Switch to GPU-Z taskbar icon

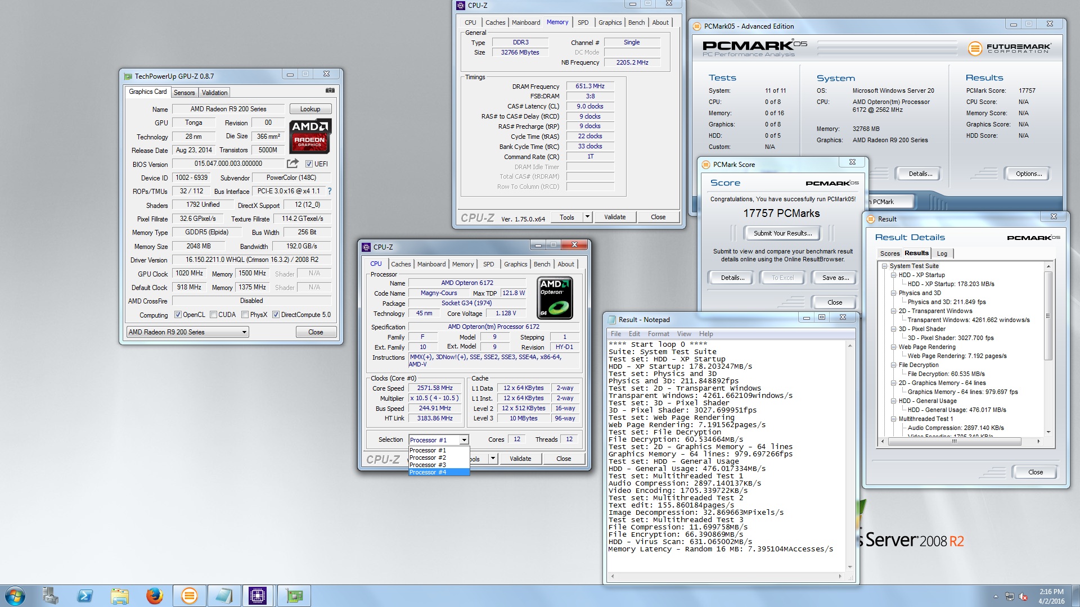coord(294,596)
